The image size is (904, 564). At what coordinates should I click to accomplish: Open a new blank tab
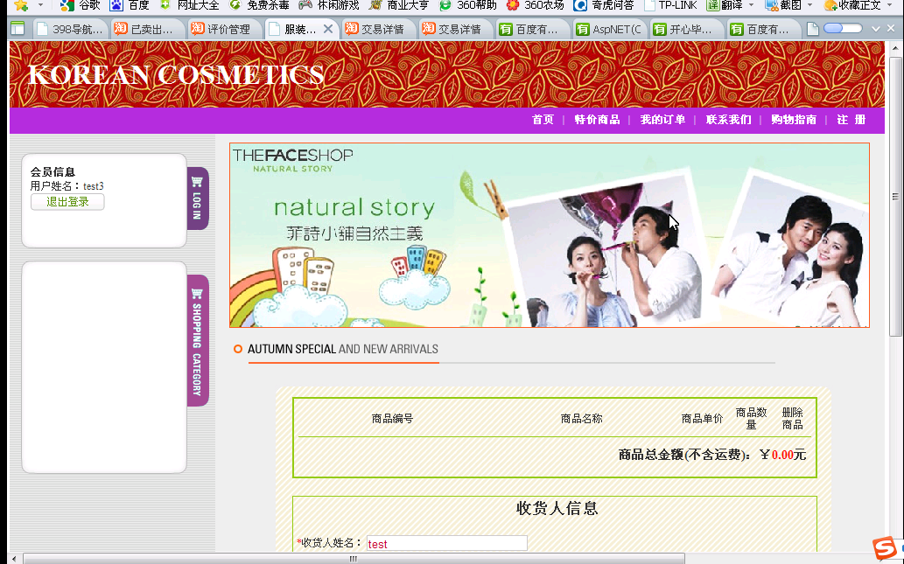click(813, 29)
